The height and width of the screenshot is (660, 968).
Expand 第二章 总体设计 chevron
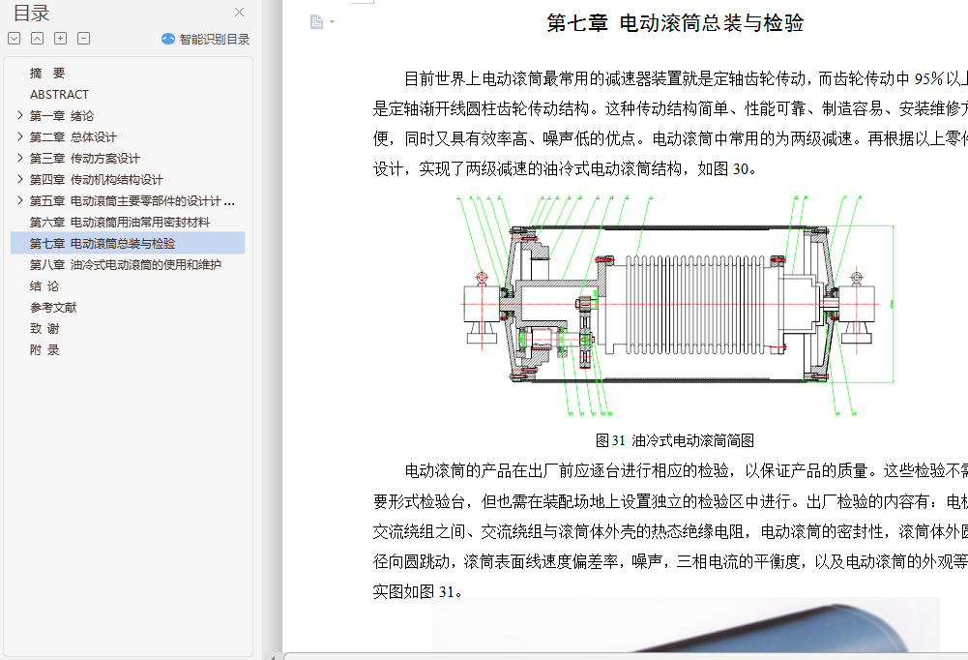pyautogui.click(x=19, y=136)
